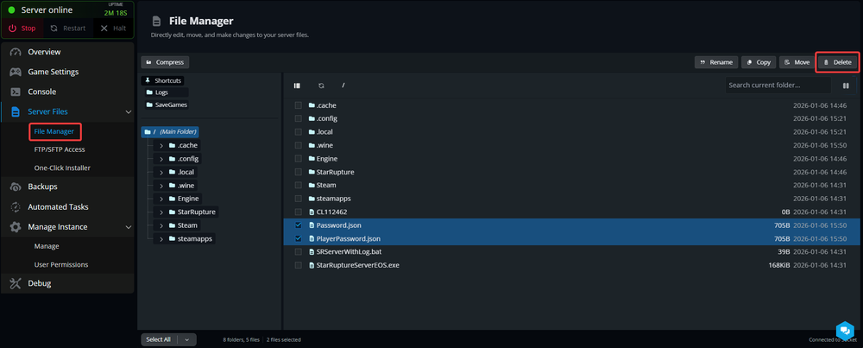Uncheck the Password.json checkbox

299,225
